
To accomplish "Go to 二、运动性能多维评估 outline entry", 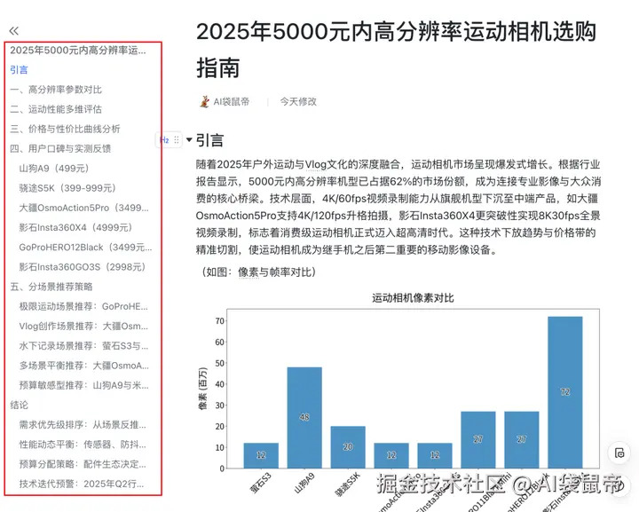I will point(56,109).
